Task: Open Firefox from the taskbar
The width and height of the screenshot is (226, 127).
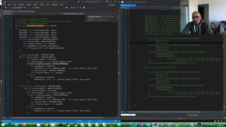Action: click(24, 125)
